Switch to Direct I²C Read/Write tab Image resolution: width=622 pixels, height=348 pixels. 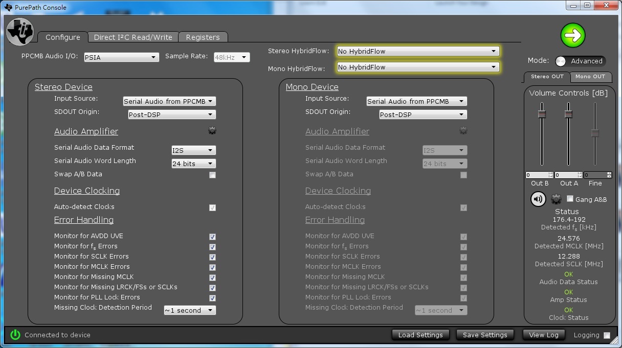tap(133, 37)
